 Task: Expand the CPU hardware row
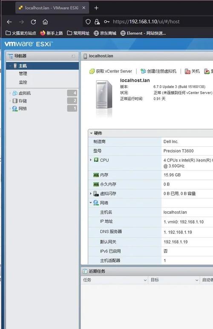click(x=91, y=160)
